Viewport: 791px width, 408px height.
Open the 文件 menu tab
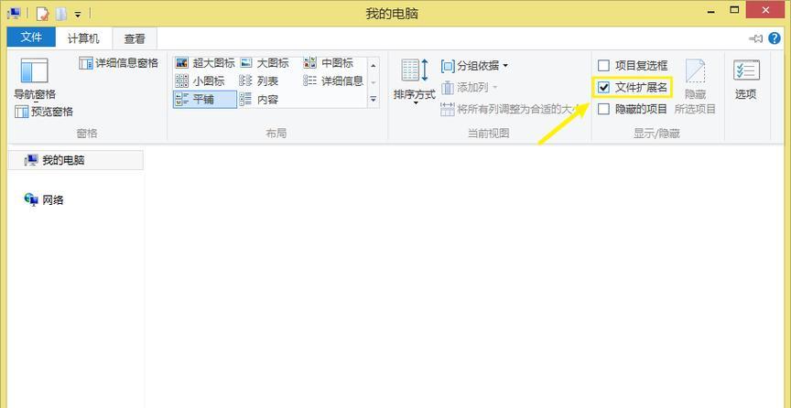31,37
